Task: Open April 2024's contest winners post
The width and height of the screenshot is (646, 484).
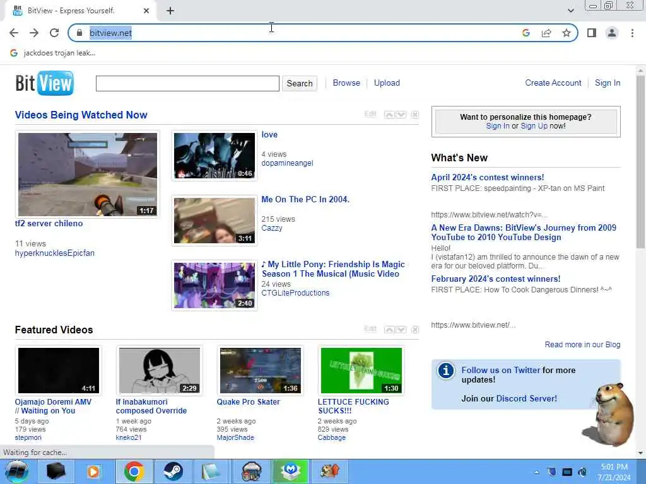Action: pyautogui.click(x=488, y=177)
